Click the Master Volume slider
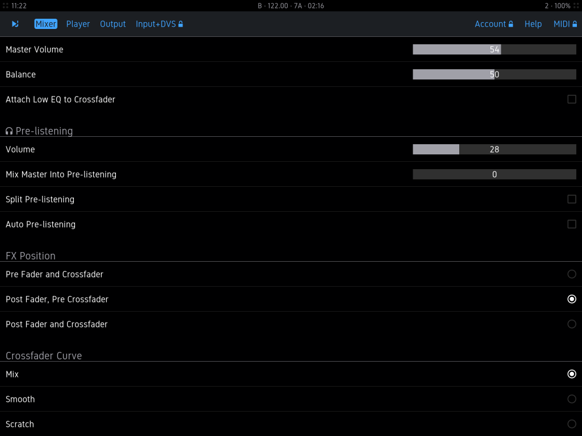Viewport: 582px width, 436px height. pos(494,49)
